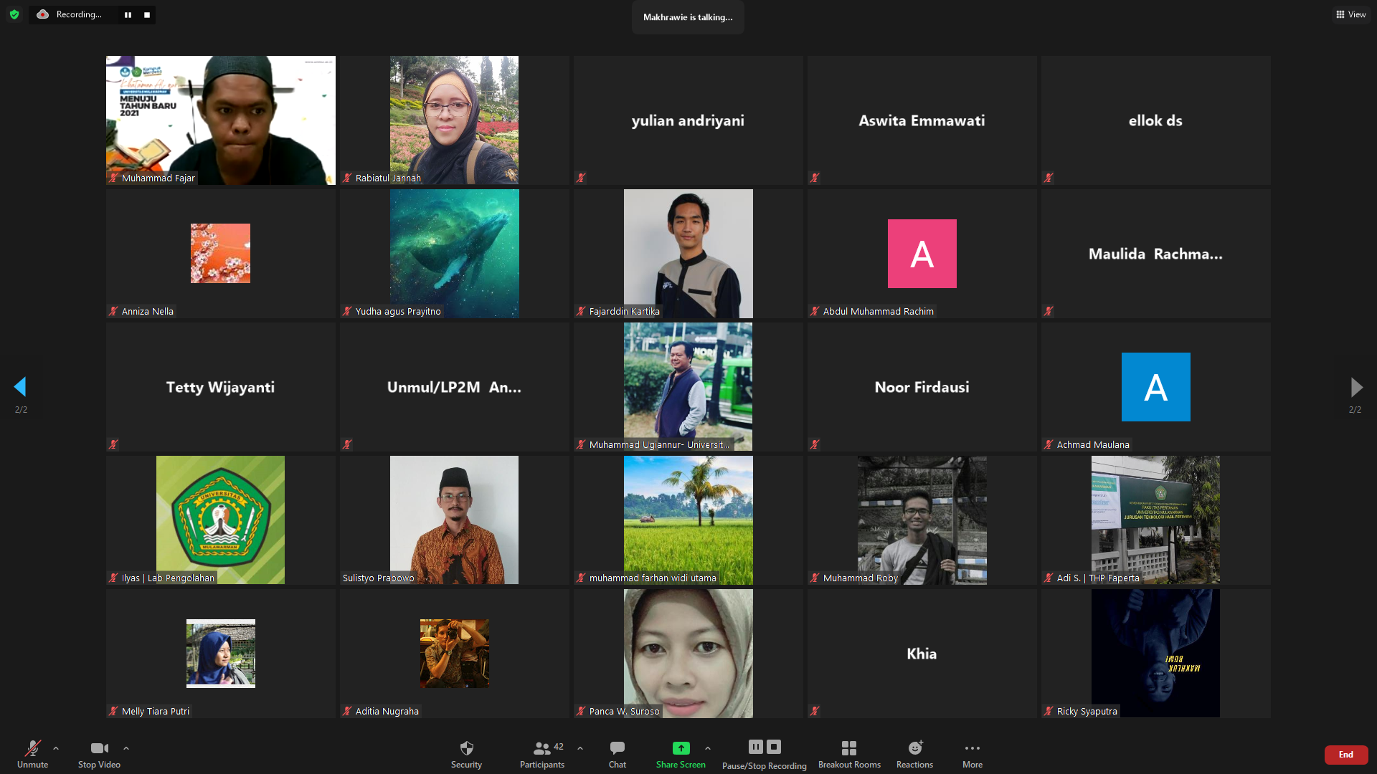Click the 'Makhrawie is talking...' indicator
The image size is (1377, 774).
[688, 17]
